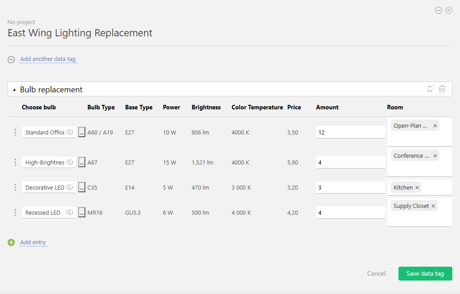460x294 pixels.
Task: Click the green plus Add entry icon
Action: [11, 242]
